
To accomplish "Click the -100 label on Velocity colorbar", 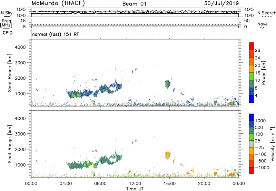I will pyautogui.click(x=261, y=154).
